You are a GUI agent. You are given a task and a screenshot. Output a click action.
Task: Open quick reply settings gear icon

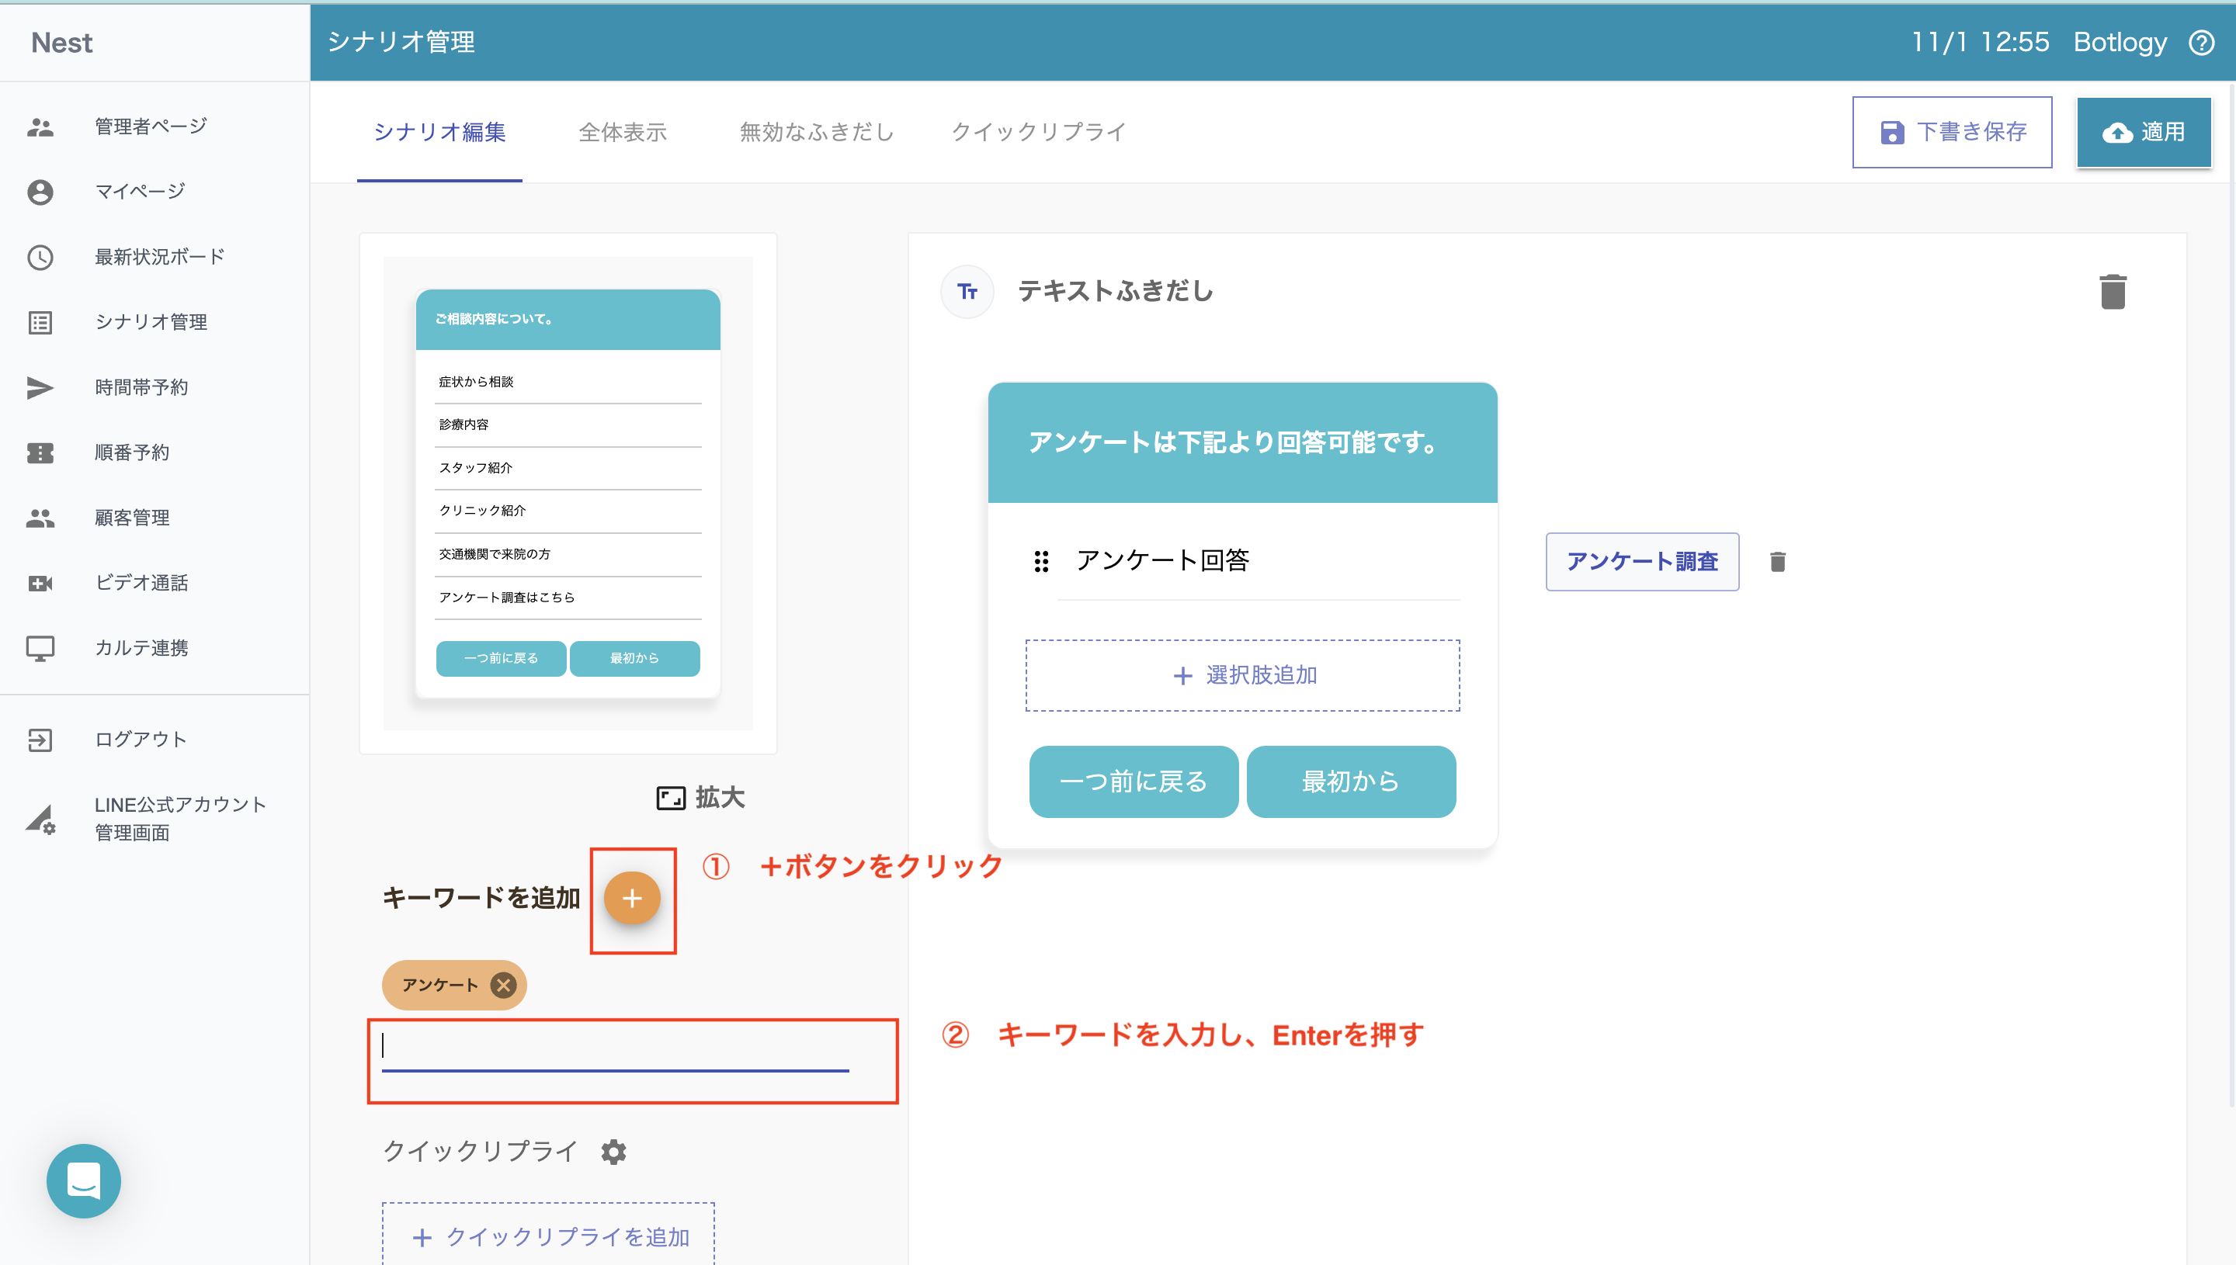[613, 1151]
